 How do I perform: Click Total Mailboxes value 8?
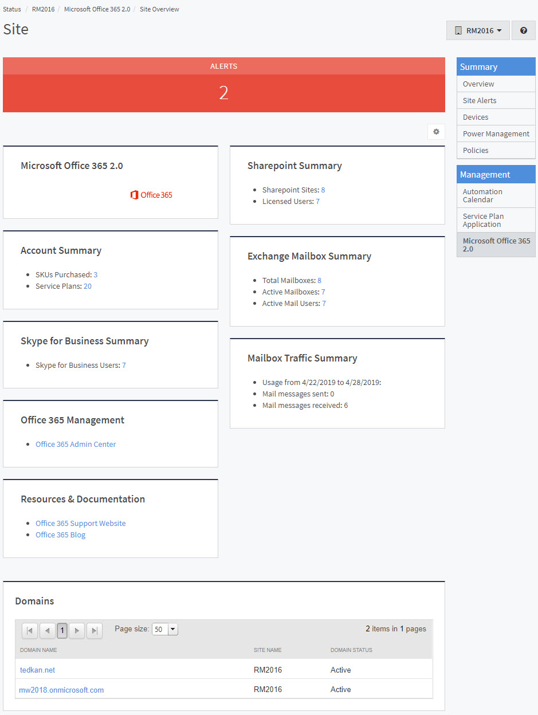click(x=320, y=280)
